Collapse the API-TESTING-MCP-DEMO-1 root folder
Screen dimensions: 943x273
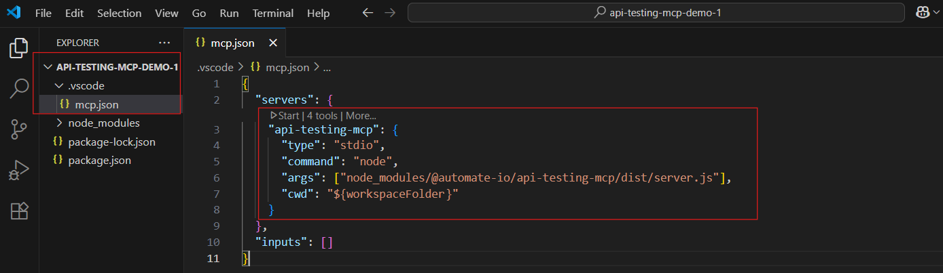[x=111, y=67]
